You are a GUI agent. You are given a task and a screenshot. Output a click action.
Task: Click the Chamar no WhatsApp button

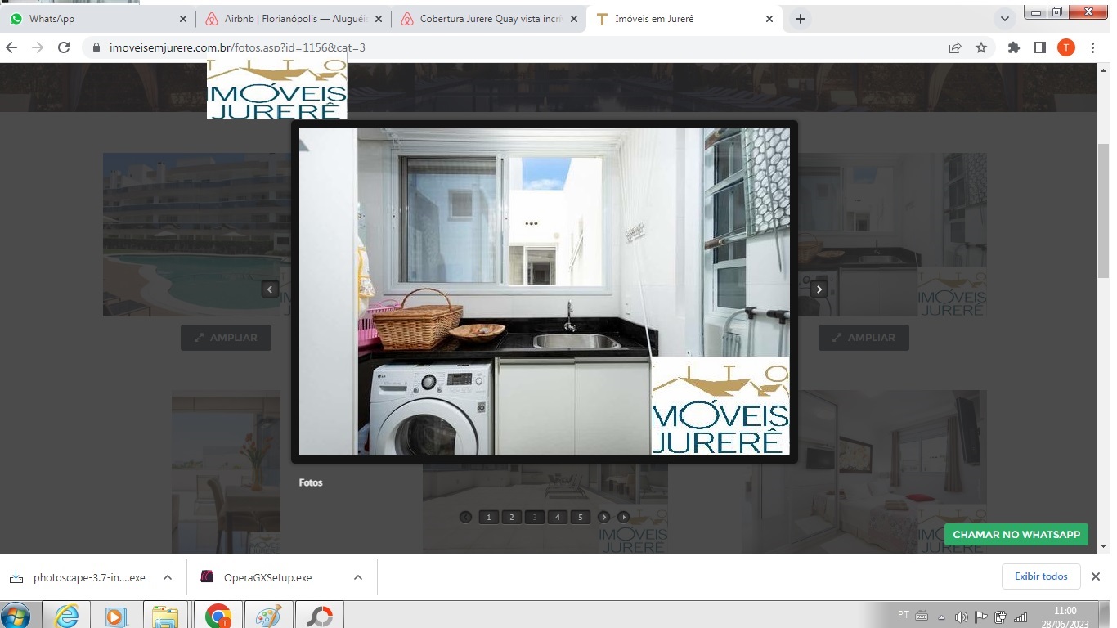1016,534
